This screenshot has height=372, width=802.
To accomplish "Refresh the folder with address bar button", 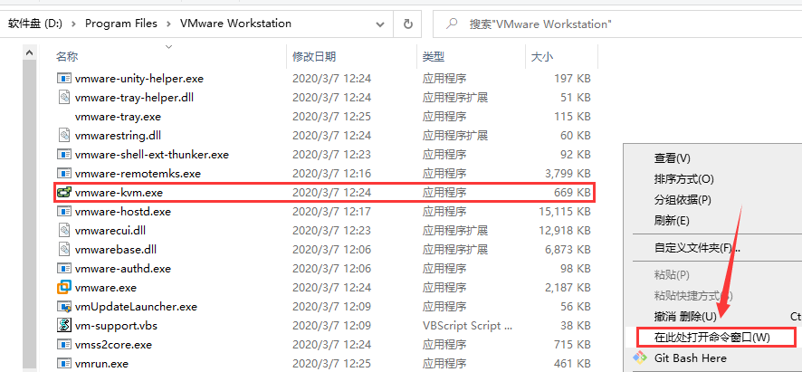I will pyautogui.click(x=407, y=24).
